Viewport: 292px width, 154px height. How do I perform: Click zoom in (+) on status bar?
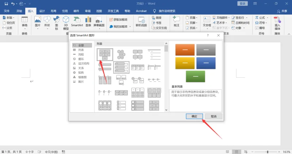pyautogui.click(x=279, y=152)
